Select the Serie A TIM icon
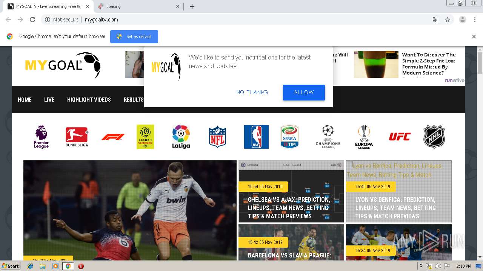The width and height of the screenshot is (483, 271). coord(289,137)
